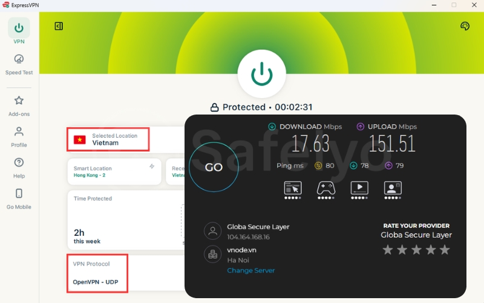
Task: Click the vnode.vn server icon
Action: point(213,254)
